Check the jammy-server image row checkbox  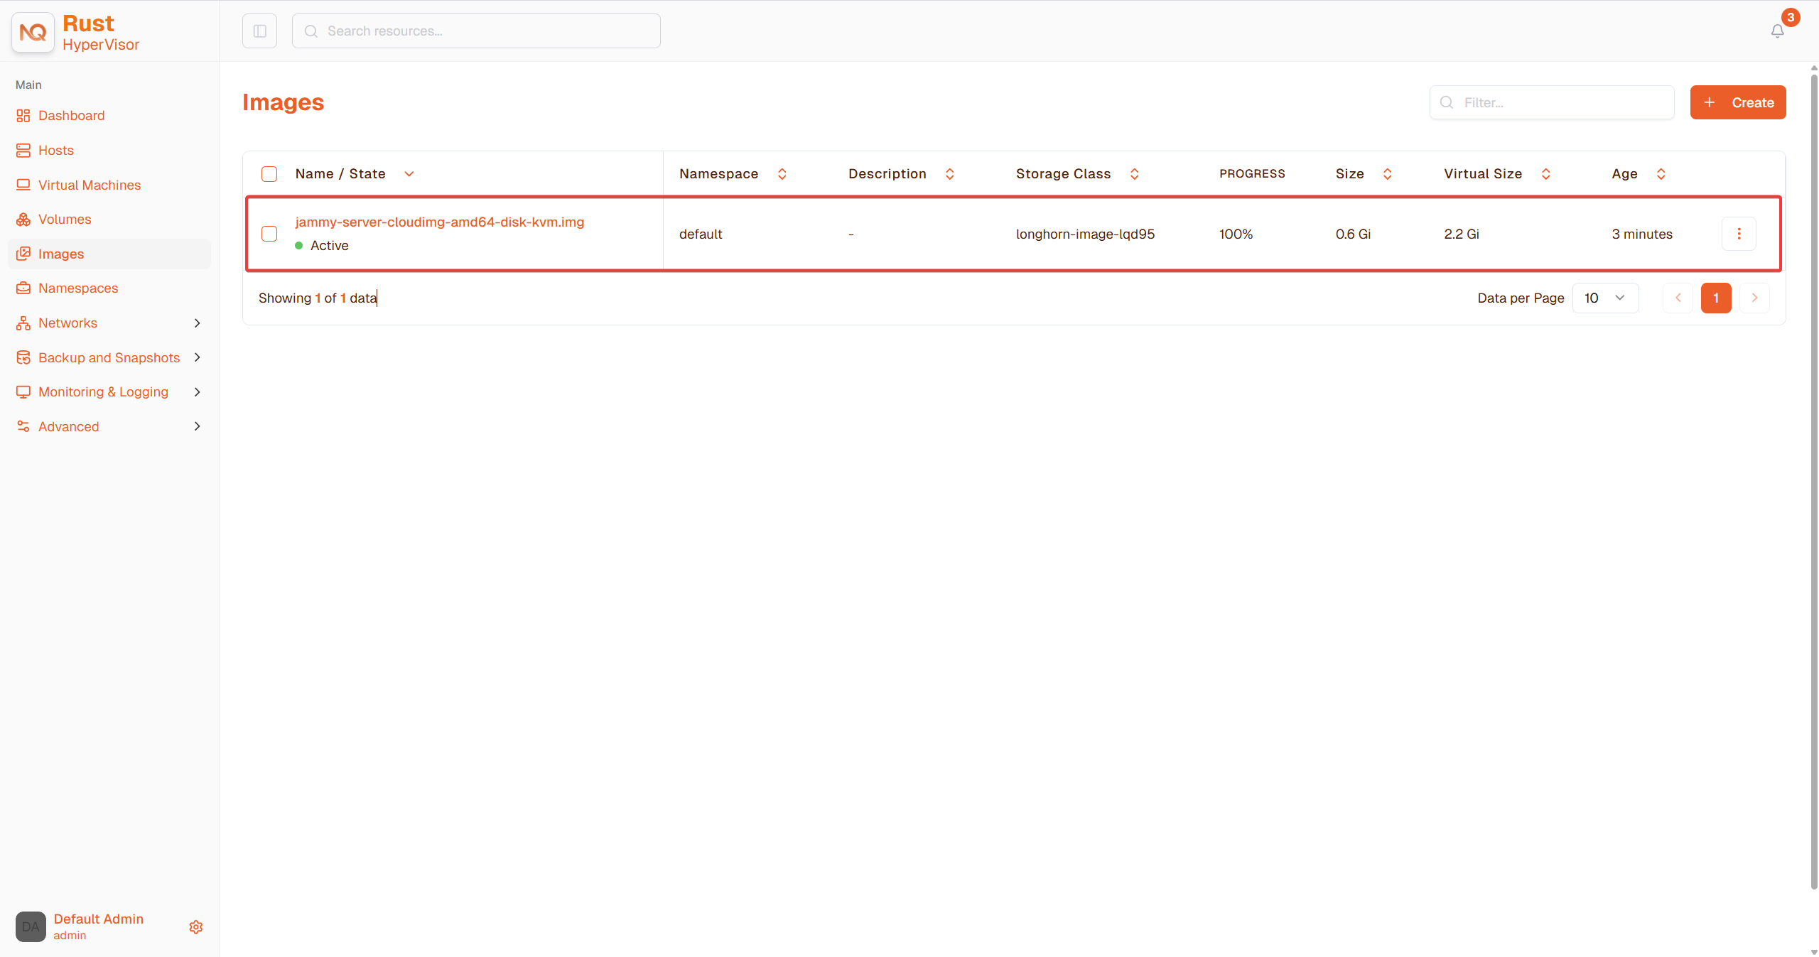[x=269, y=234]
